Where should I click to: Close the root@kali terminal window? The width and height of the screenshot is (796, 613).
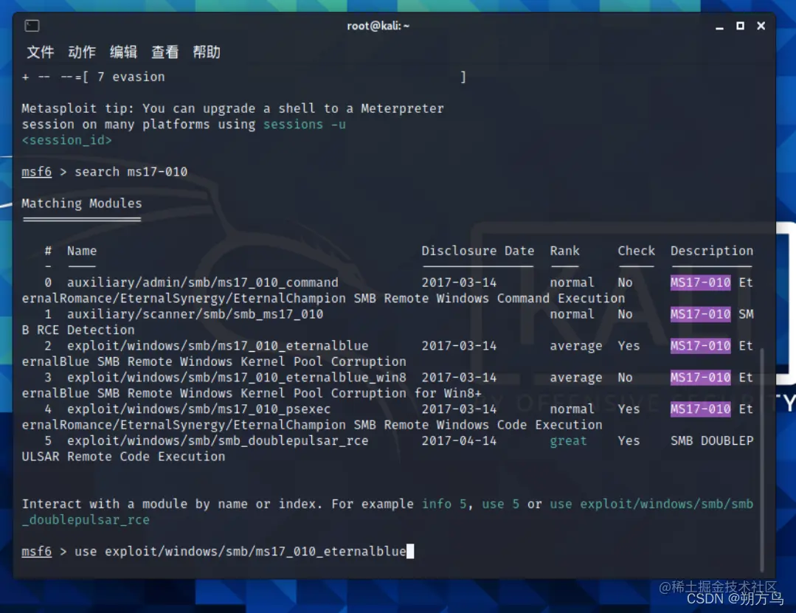coord(761,25)
